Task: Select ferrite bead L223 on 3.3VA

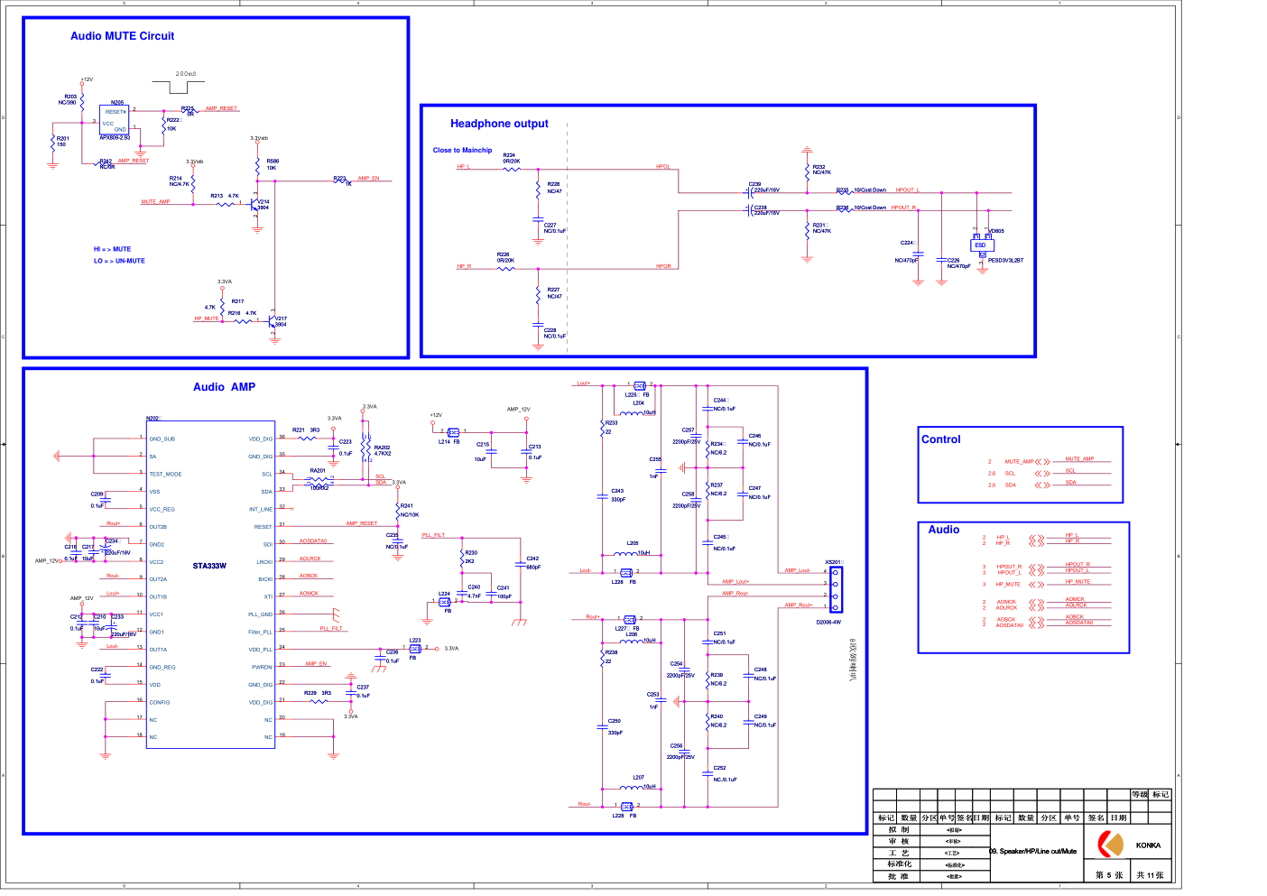Action: (414, 648)
